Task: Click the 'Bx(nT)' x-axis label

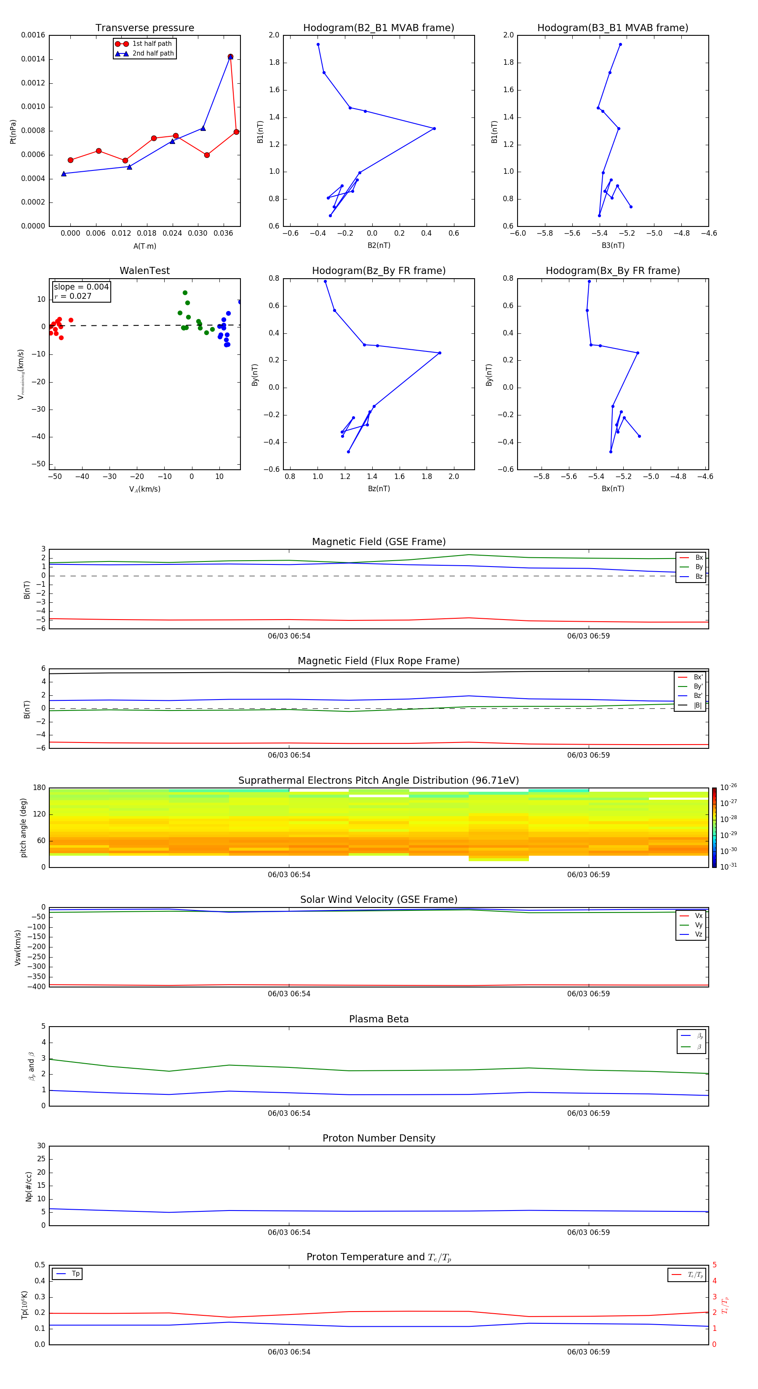Action: point(613,489)
